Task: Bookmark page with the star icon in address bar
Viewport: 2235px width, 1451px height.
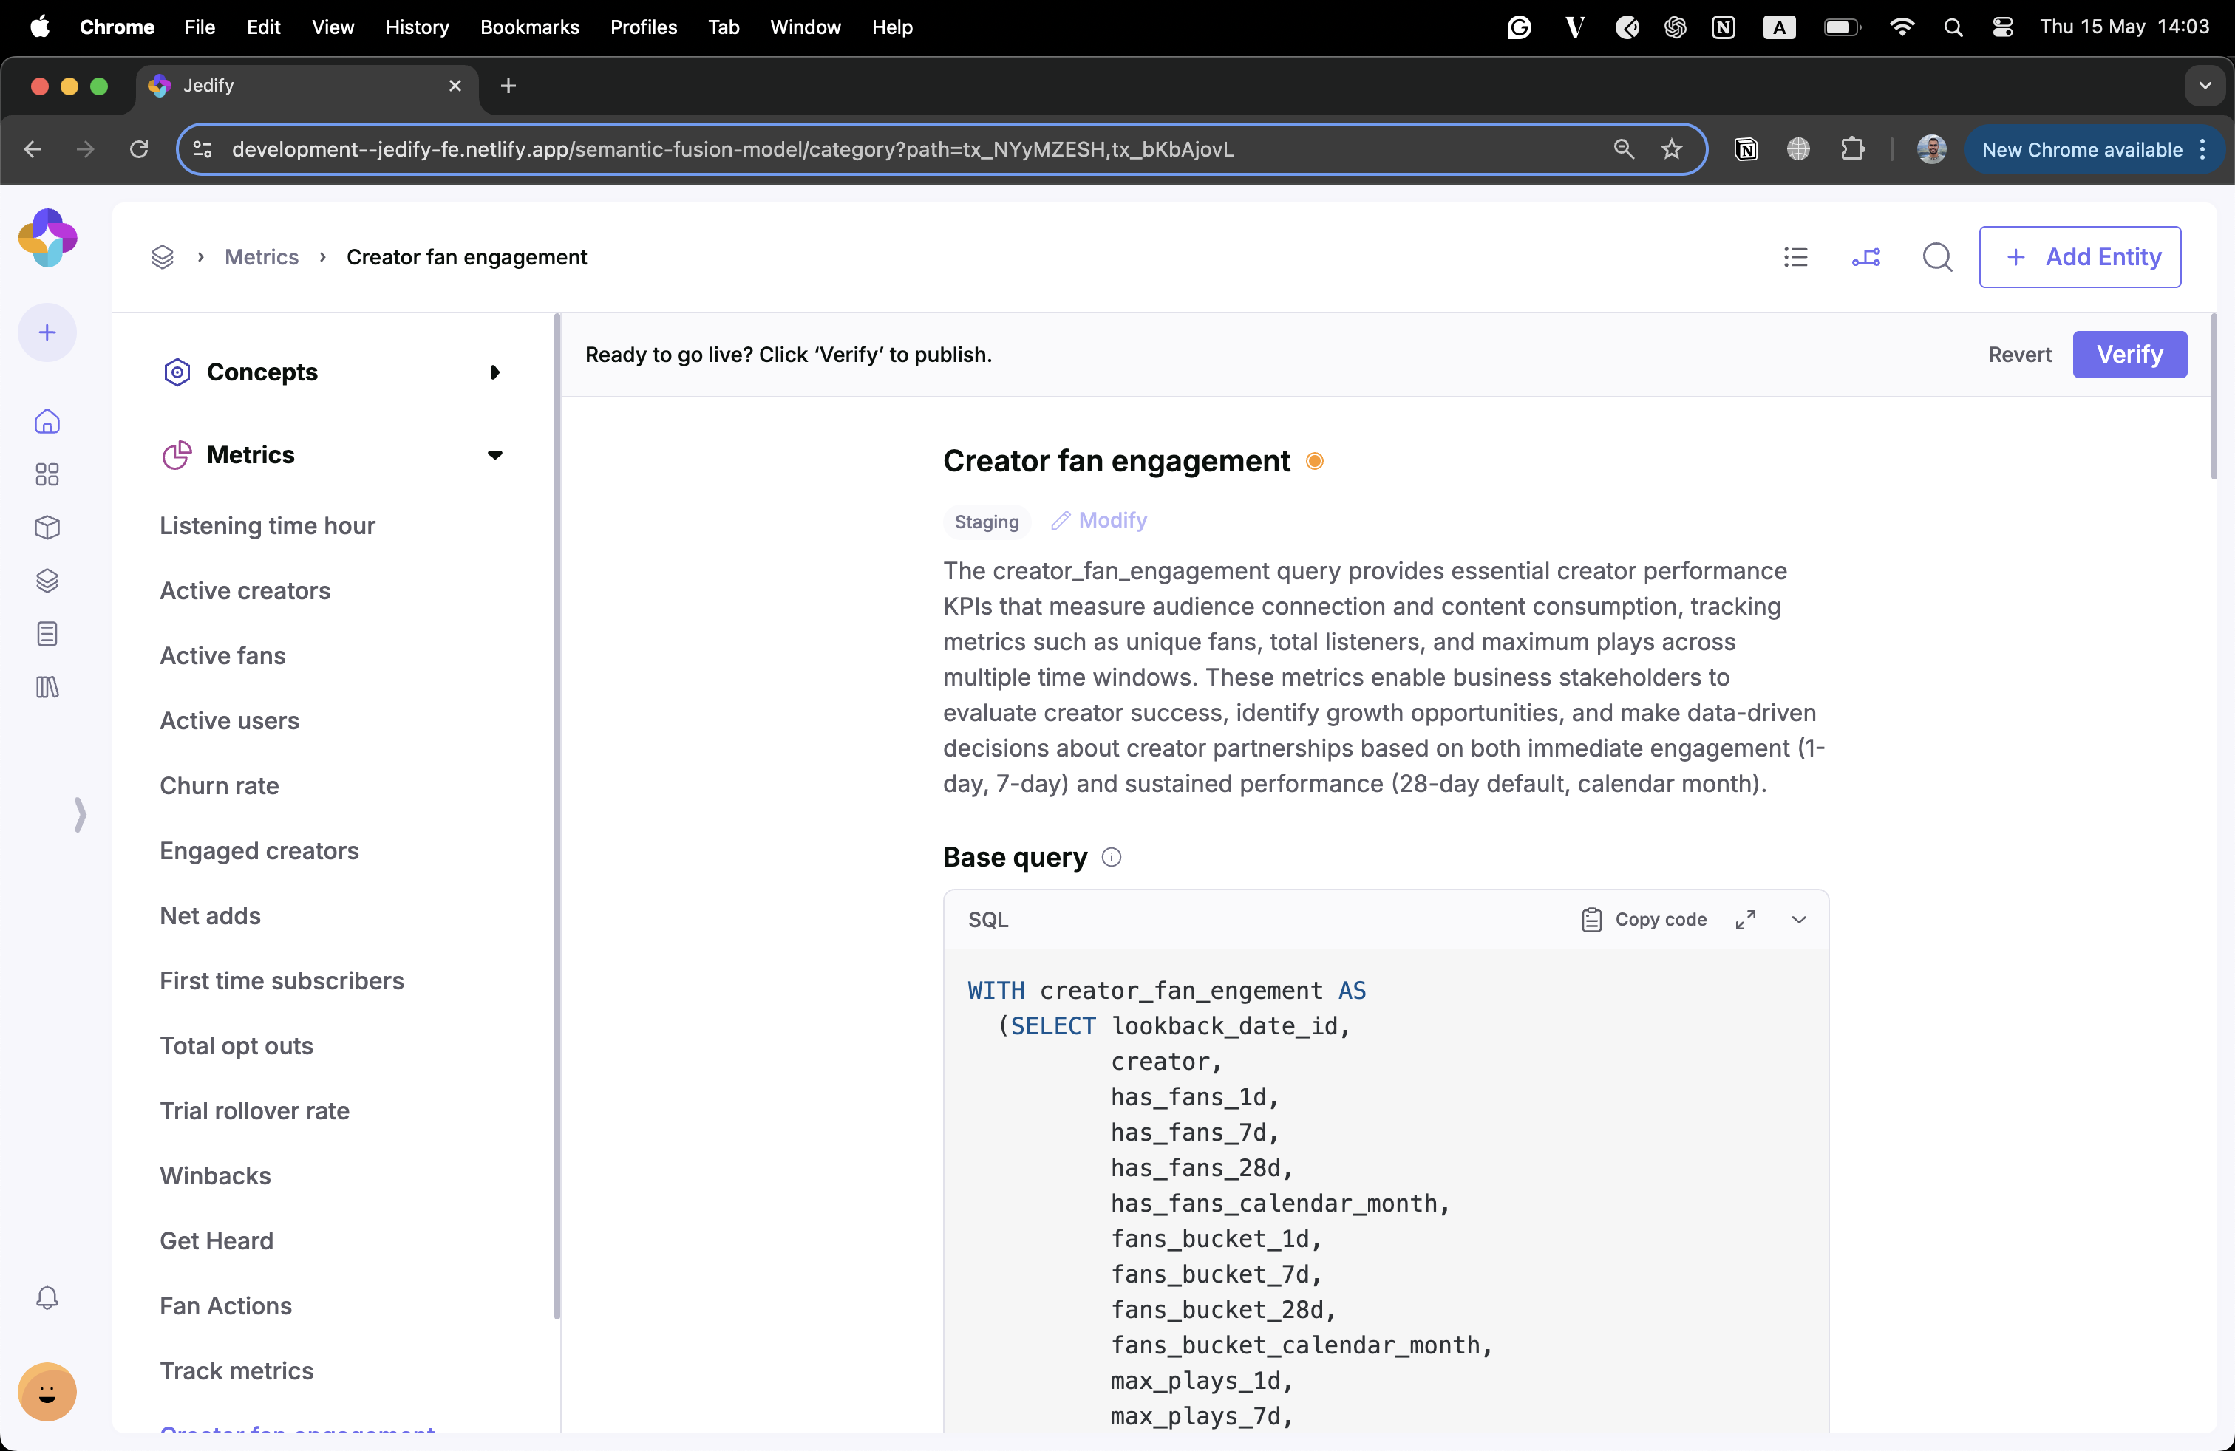Action: [1672, 149]
